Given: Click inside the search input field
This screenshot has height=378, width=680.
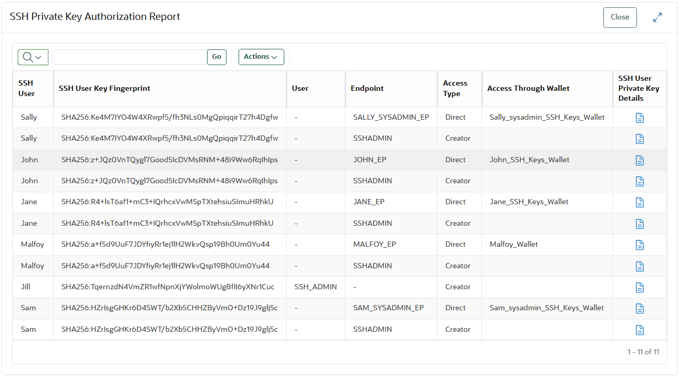Looking at the screenshot, I should (x=131, y=57).
